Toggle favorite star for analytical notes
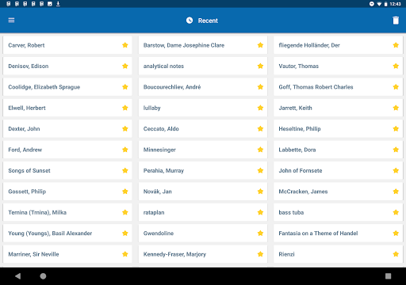Image resolution: width=406 pixels, height=285 pixels. (x=260, y=66)
